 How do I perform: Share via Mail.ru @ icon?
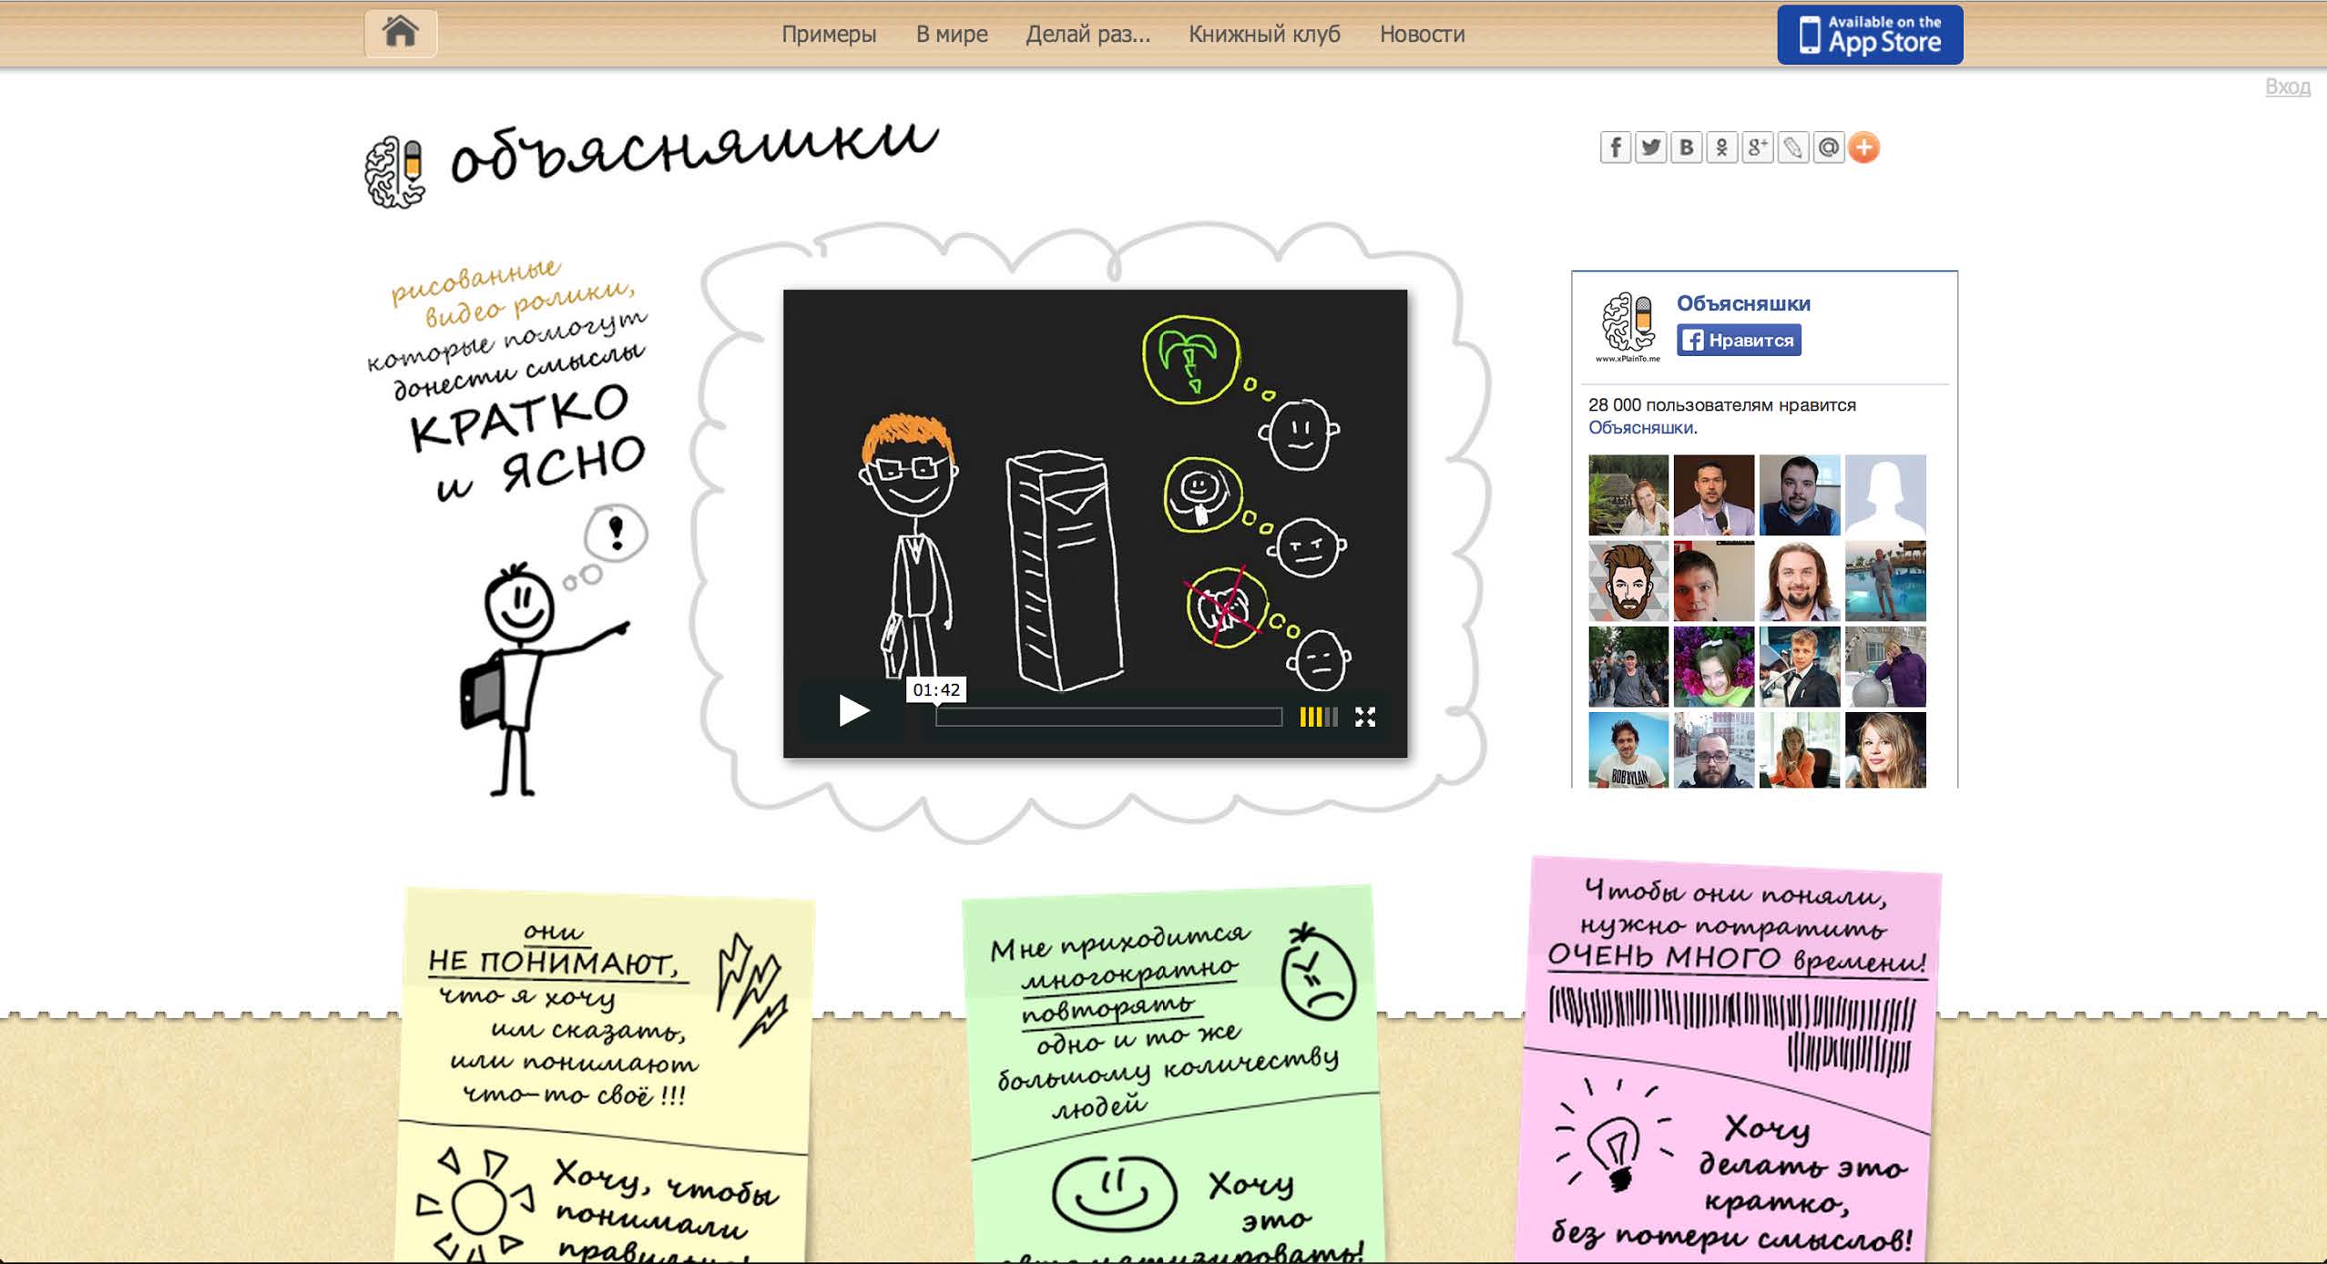pos(1828,148)
